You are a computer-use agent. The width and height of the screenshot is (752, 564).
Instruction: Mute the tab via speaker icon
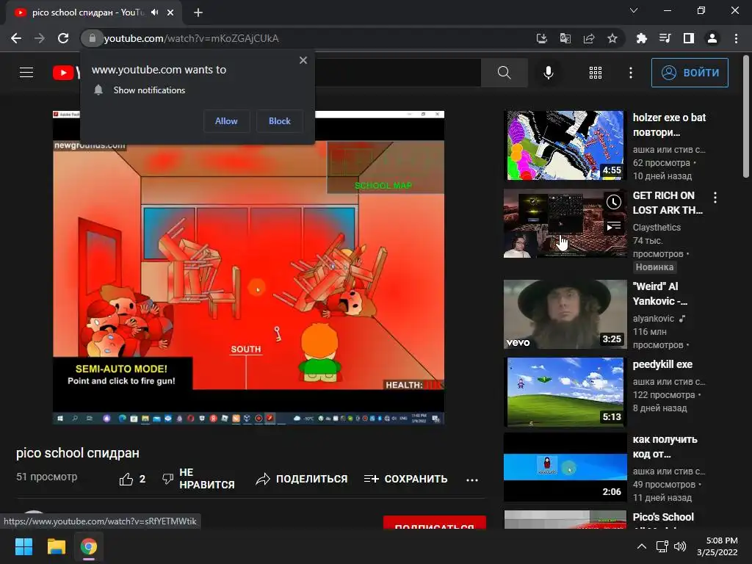(154, 12)
